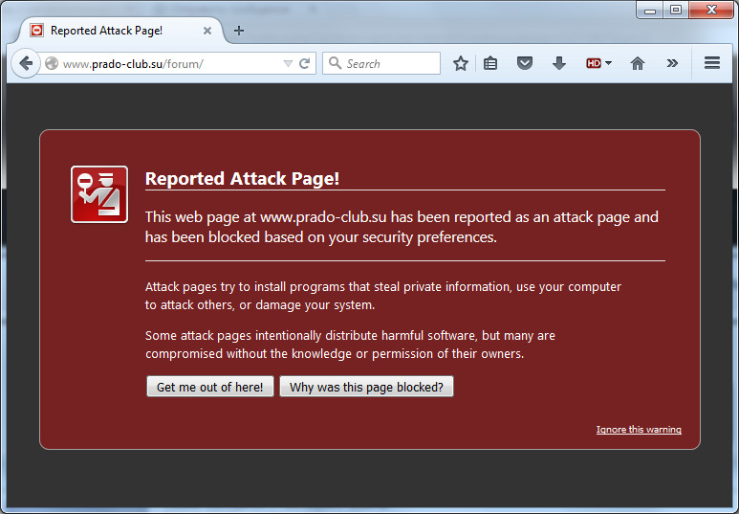The image size is (739, 514).
Task: Click the Pocket save icon
Action: tap(525, 64)
